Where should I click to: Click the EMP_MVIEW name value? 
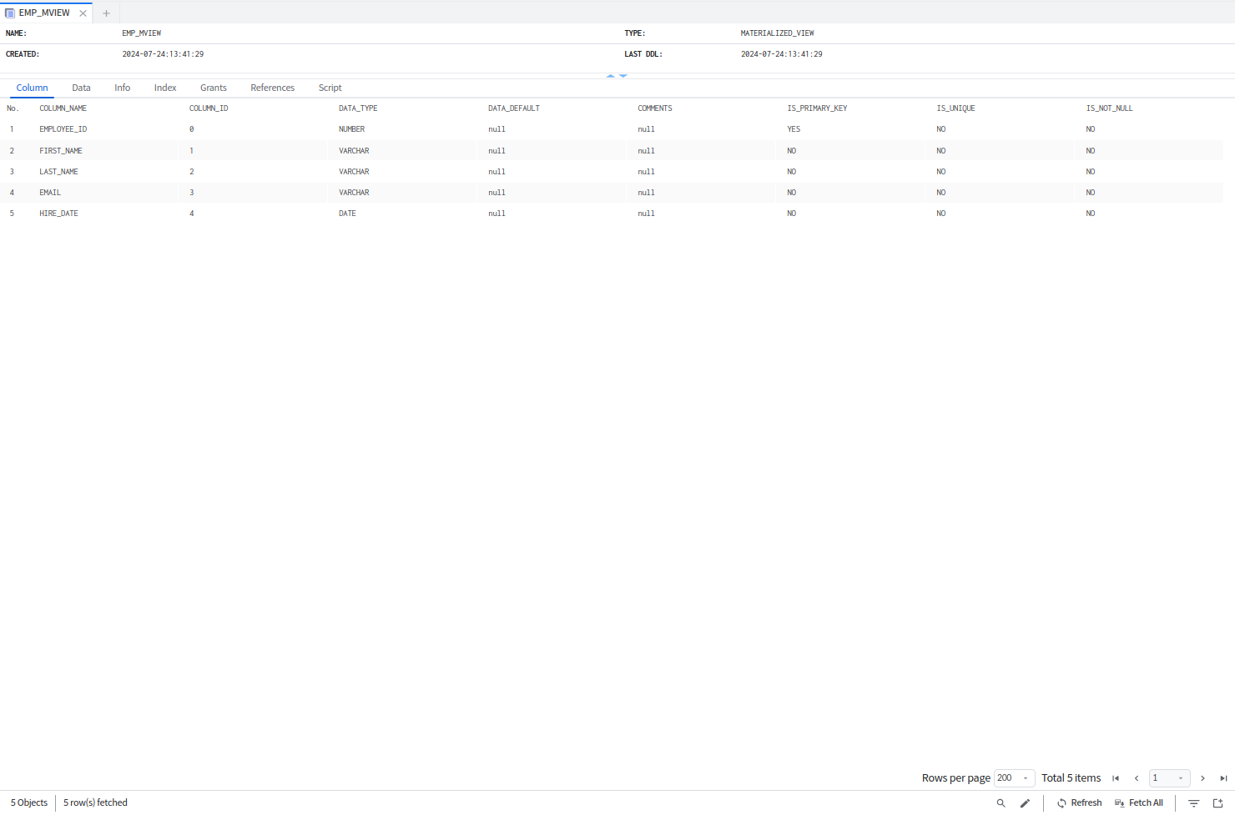tap(142, 33)
